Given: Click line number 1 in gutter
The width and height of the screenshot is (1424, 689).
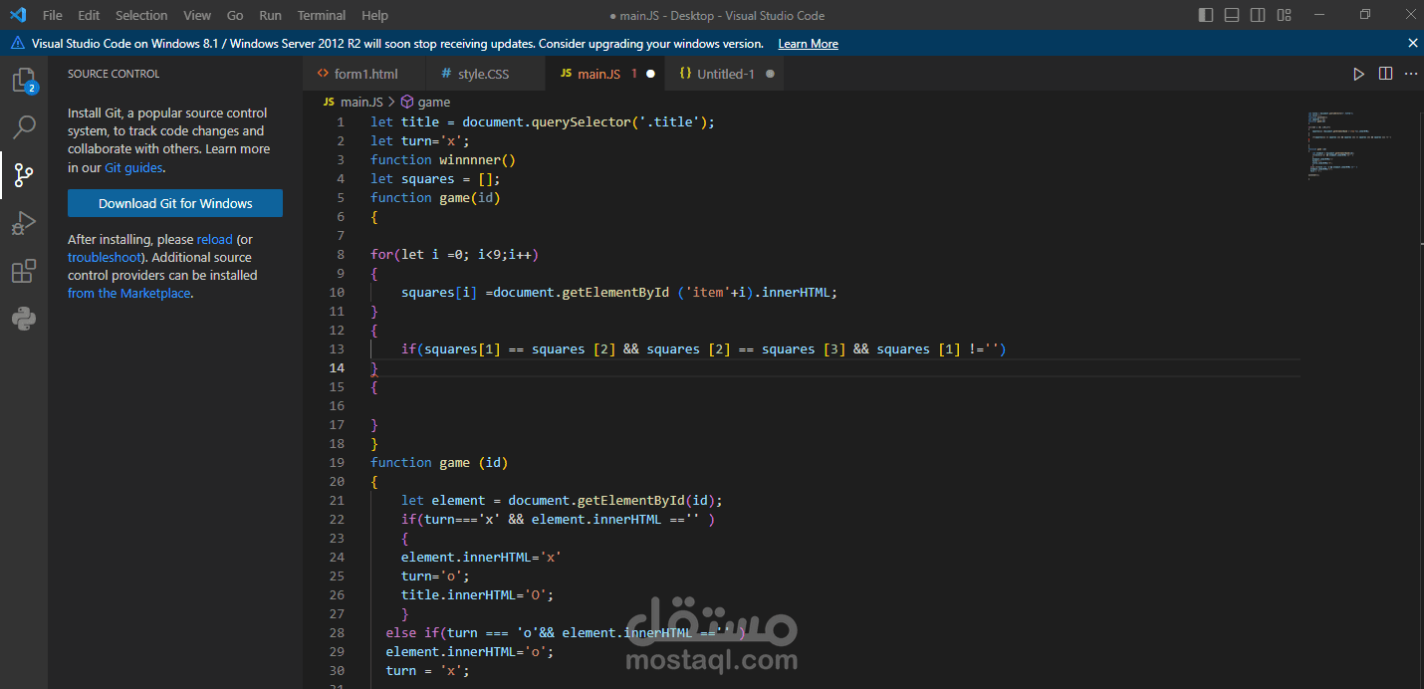Looking at the screenshot, I should (341, 121).
